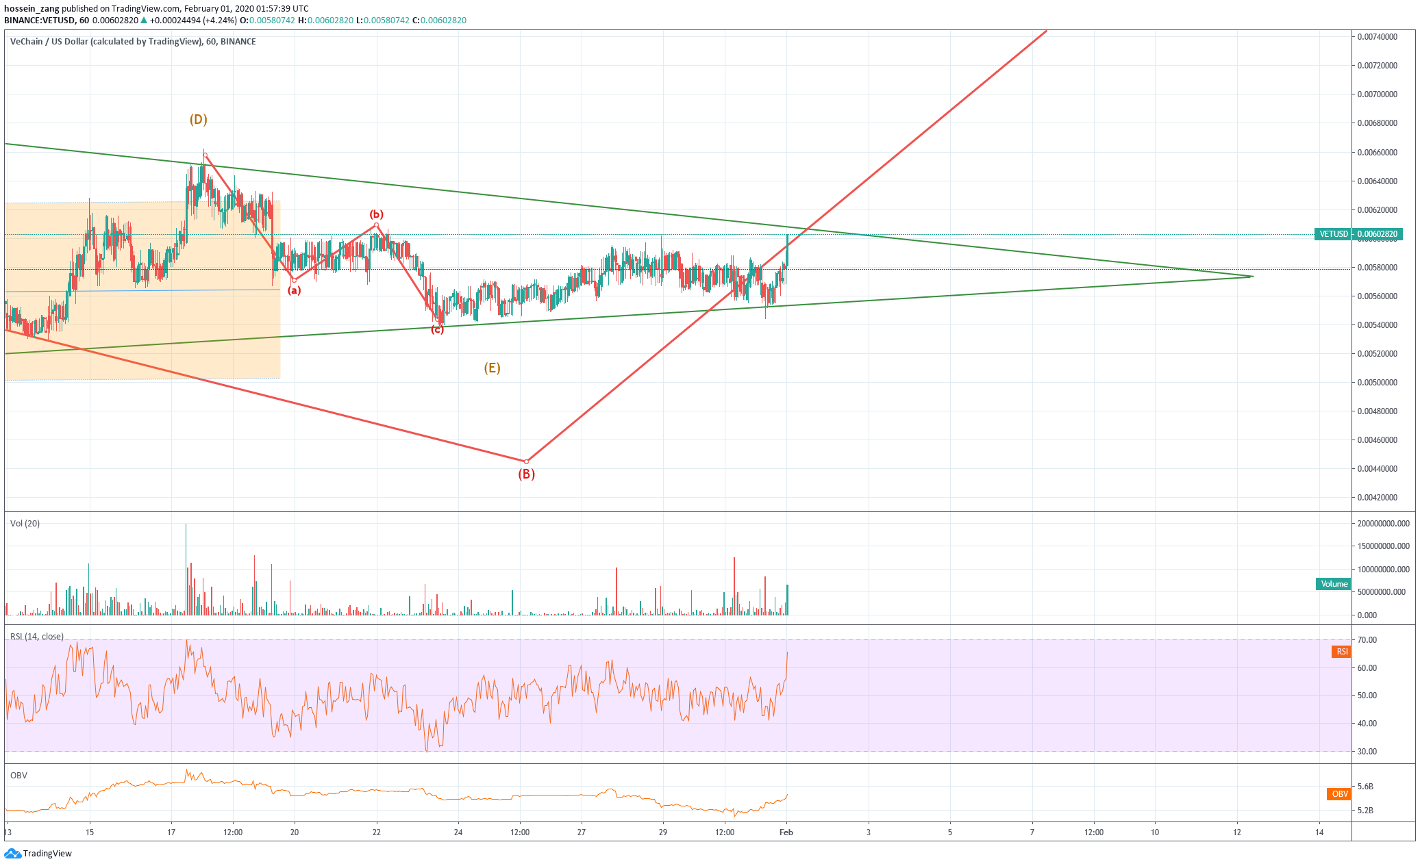Click the TradingView cloud logo icon
1420x866 pixels.
click(12, 853)
